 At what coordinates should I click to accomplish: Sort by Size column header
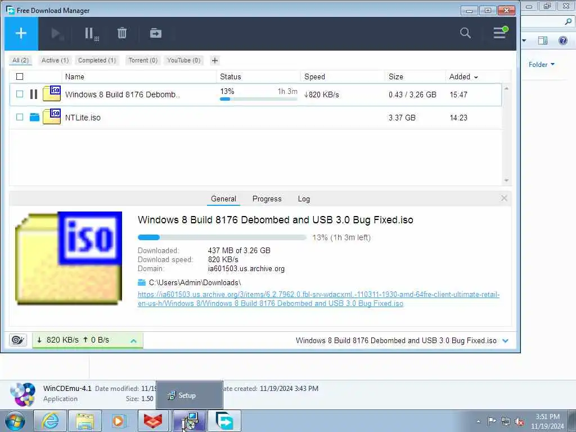pyautogui.click(x=395, y=76)
